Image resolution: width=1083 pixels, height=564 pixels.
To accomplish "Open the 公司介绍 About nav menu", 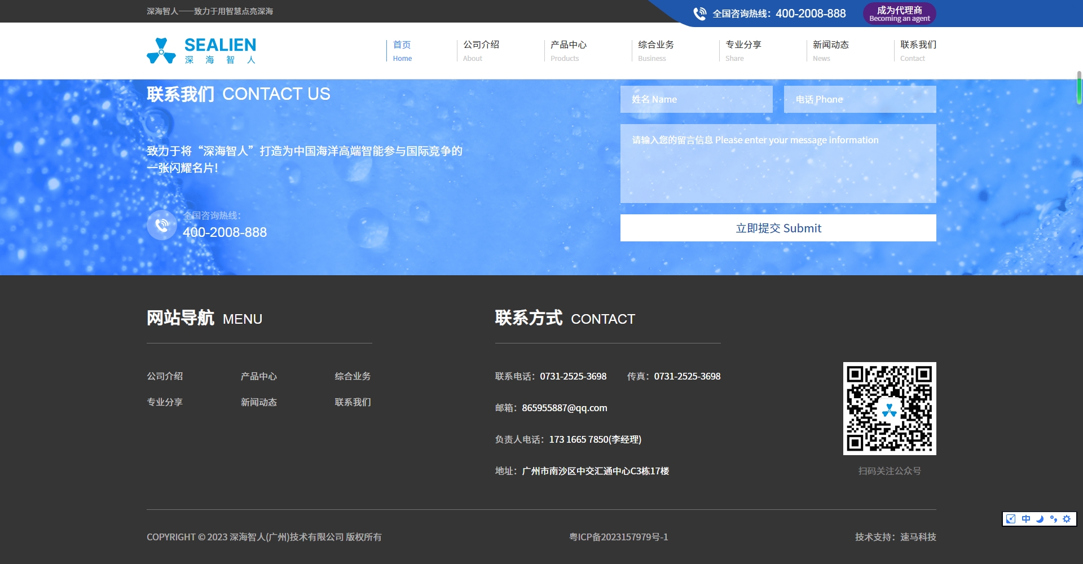I will coord(481,50).
